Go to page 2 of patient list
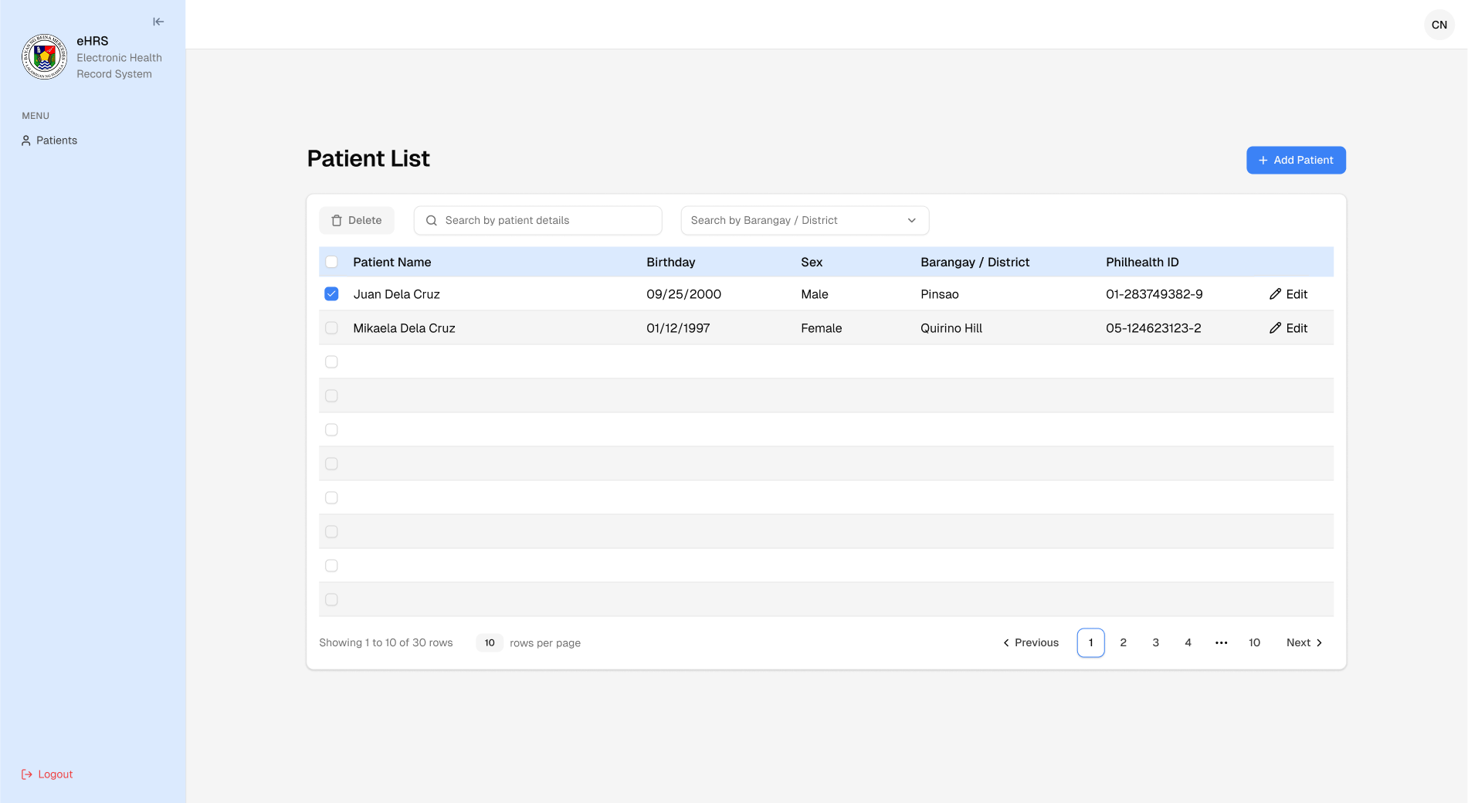This screenshot has width=1468, height=803. (x=1123, y=643)
